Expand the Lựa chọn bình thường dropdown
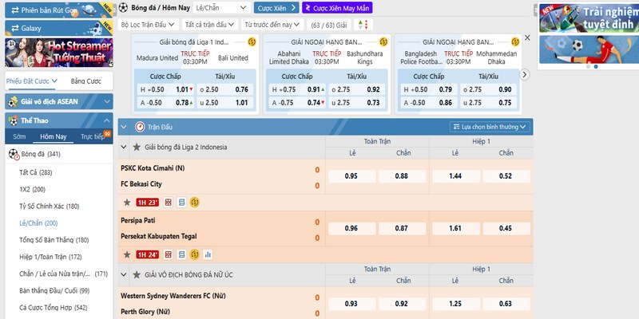Screen dimensions: 639x319 [x=490, y=126]
